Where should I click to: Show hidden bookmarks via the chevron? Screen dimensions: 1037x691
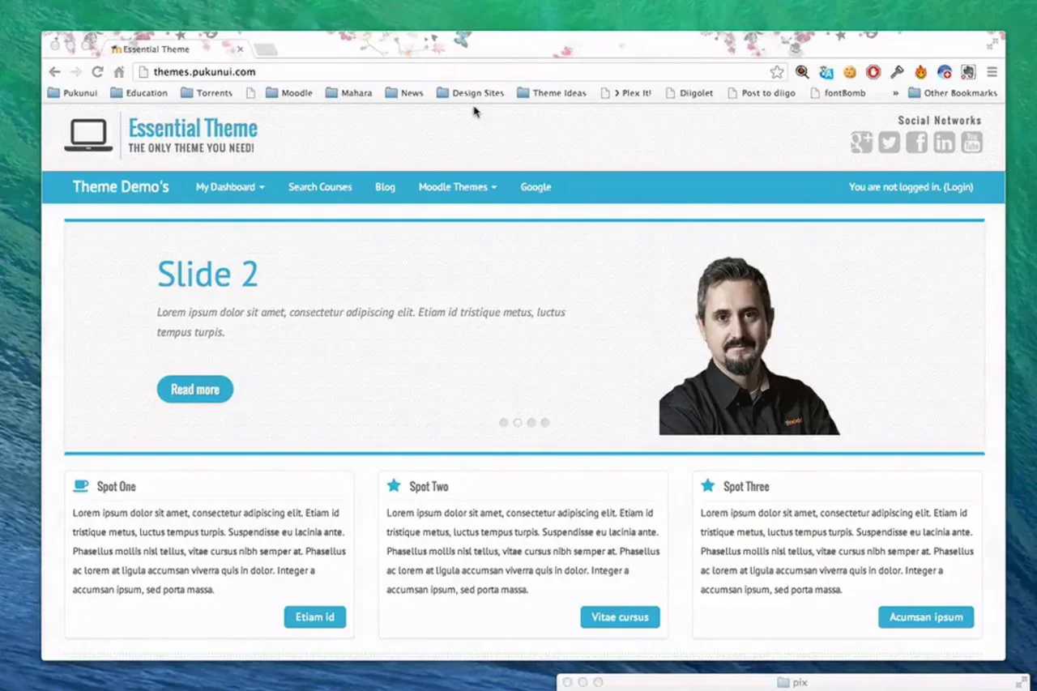click(x=896, y=93)
